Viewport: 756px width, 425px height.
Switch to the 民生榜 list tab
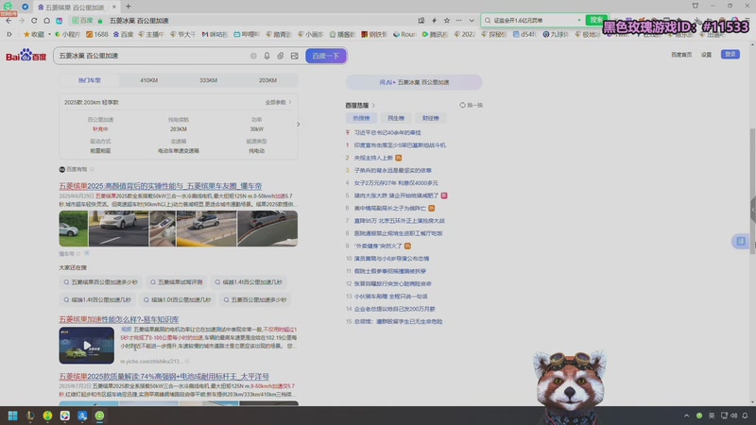[x=396, y=118]
